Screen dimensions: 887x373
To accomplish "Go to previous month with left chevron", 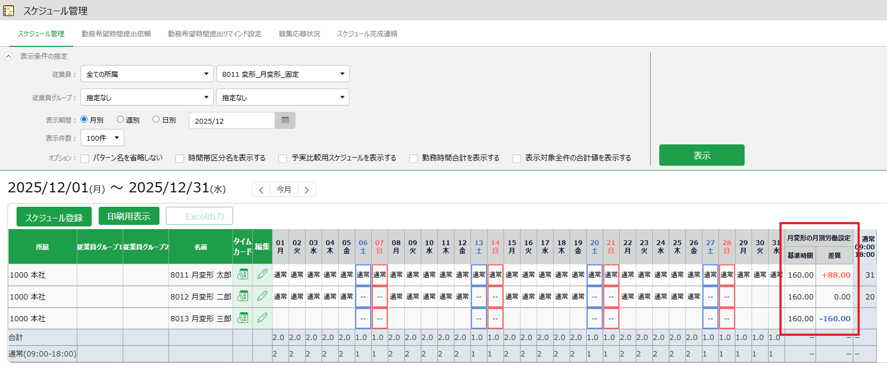I will [x=261, y=190].
